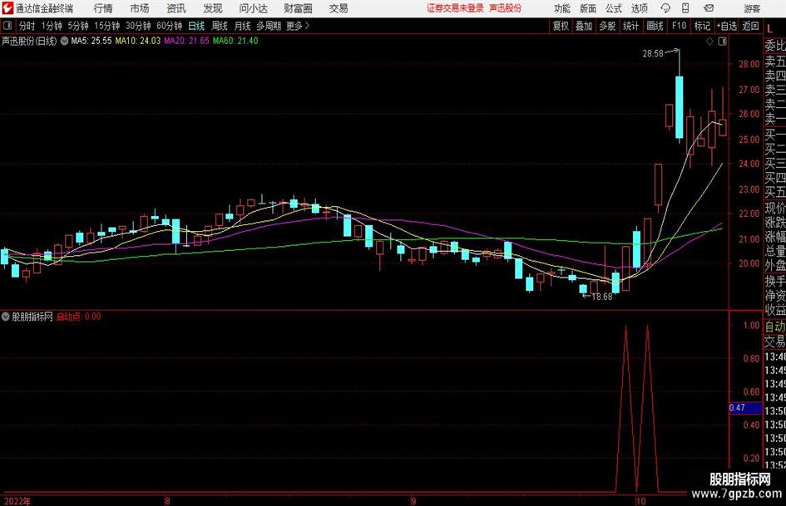Click the 2022年 date axis label
Image resolution: width=786 pixels, height=506 pixels.
coord(17,501)
